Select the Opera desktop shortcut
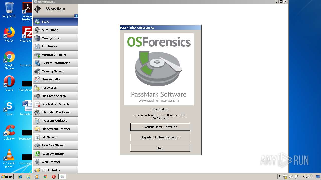Image resolution: width=321 pixels, height=180 pixels. (9, 83)
